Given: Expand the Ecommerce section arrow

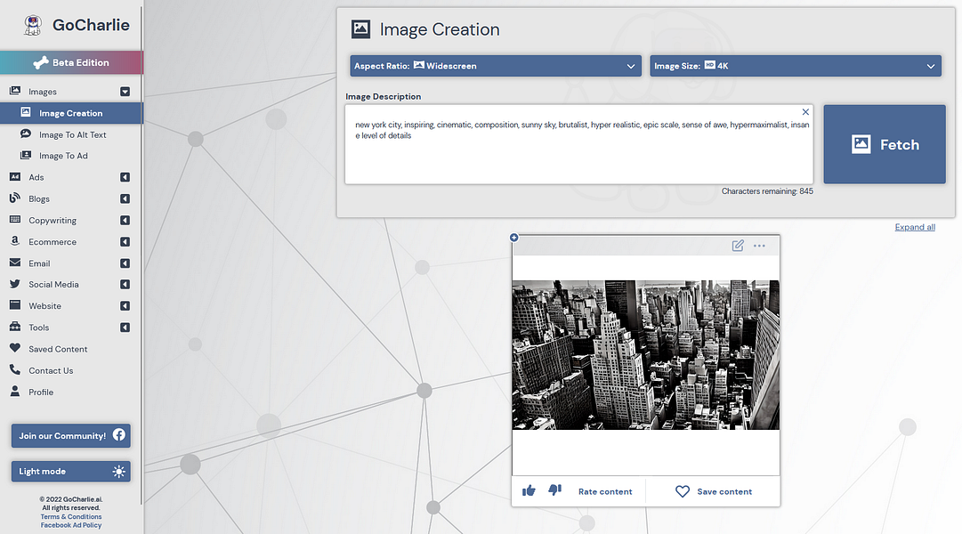Looking at the screenshot, I should pos(125,242).
